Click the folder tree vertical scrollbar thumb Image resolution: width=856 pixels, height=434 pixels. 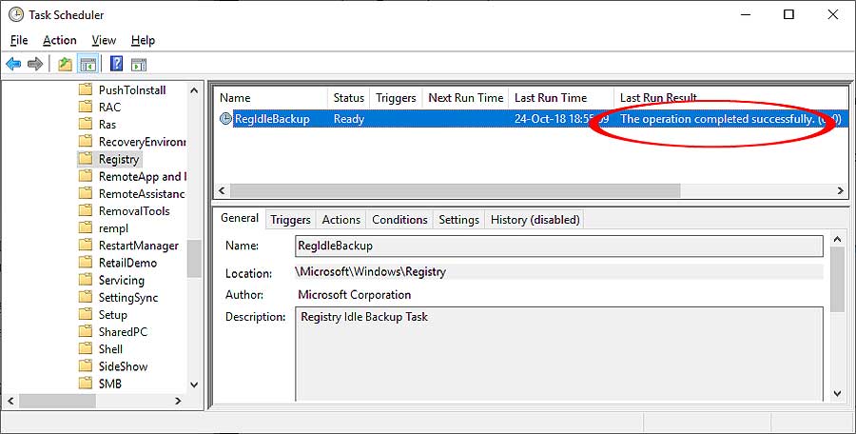194,258
